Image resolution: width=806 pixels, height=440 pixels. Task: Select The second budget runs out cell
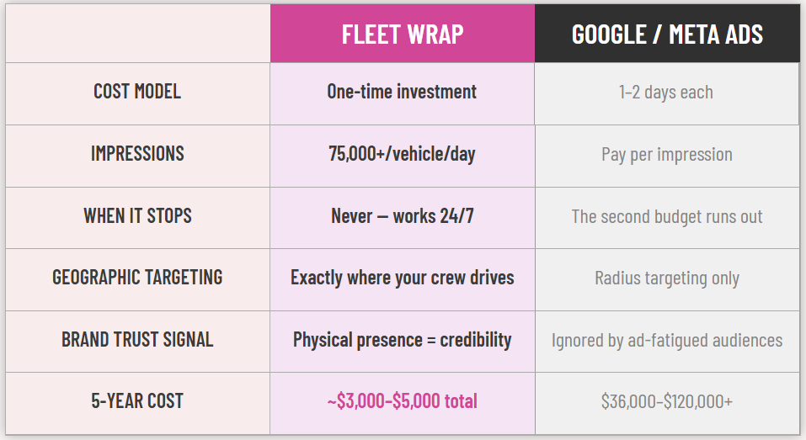click(666, 217)
